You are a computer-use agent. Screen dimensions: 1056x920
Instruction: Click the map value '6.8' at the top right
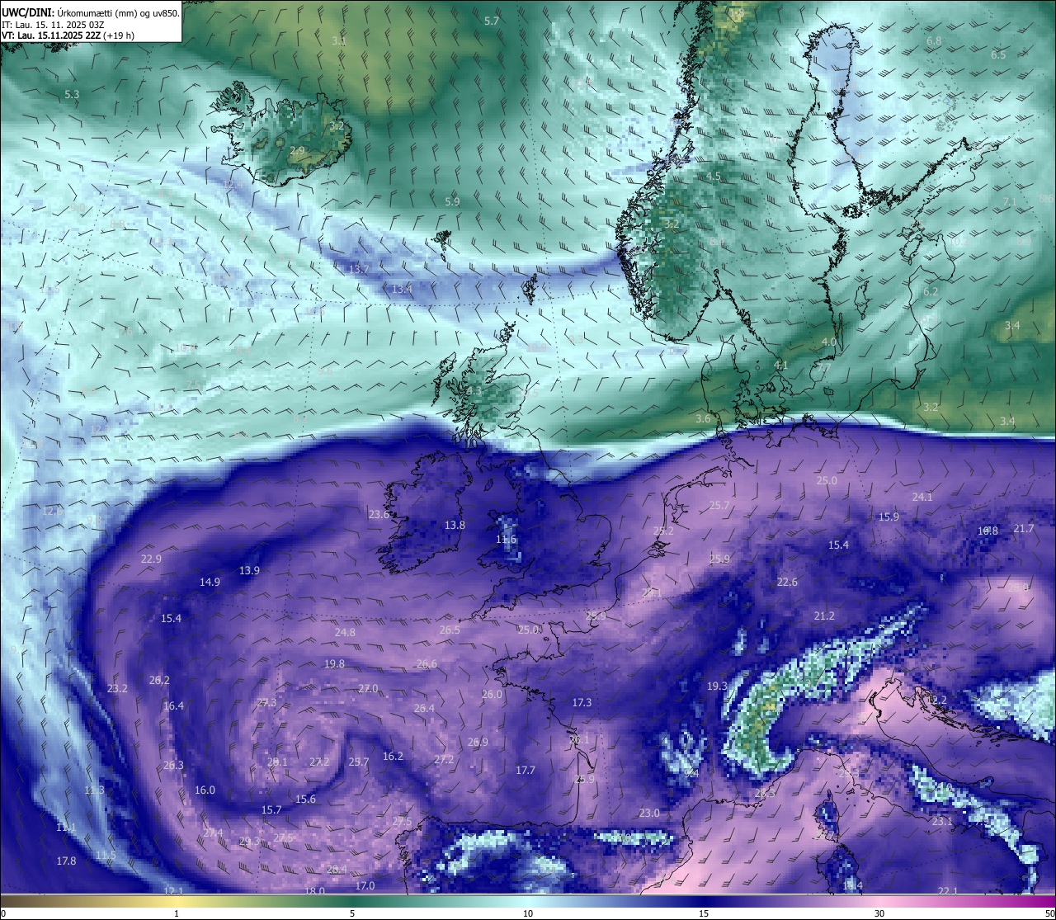[934, 40]
